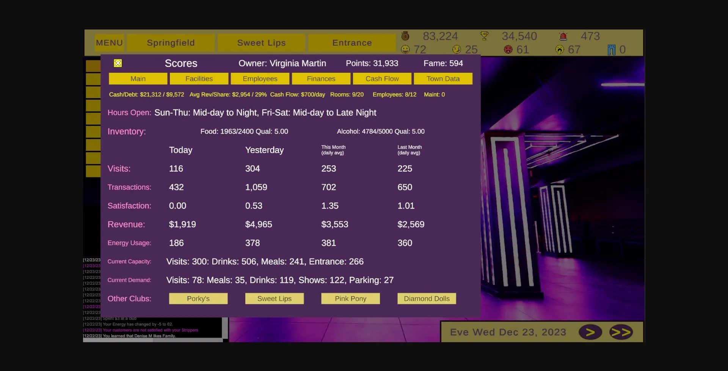Open the Finances tab
Image resolution: width=728 pixels, height=371 pixels.
321,78
